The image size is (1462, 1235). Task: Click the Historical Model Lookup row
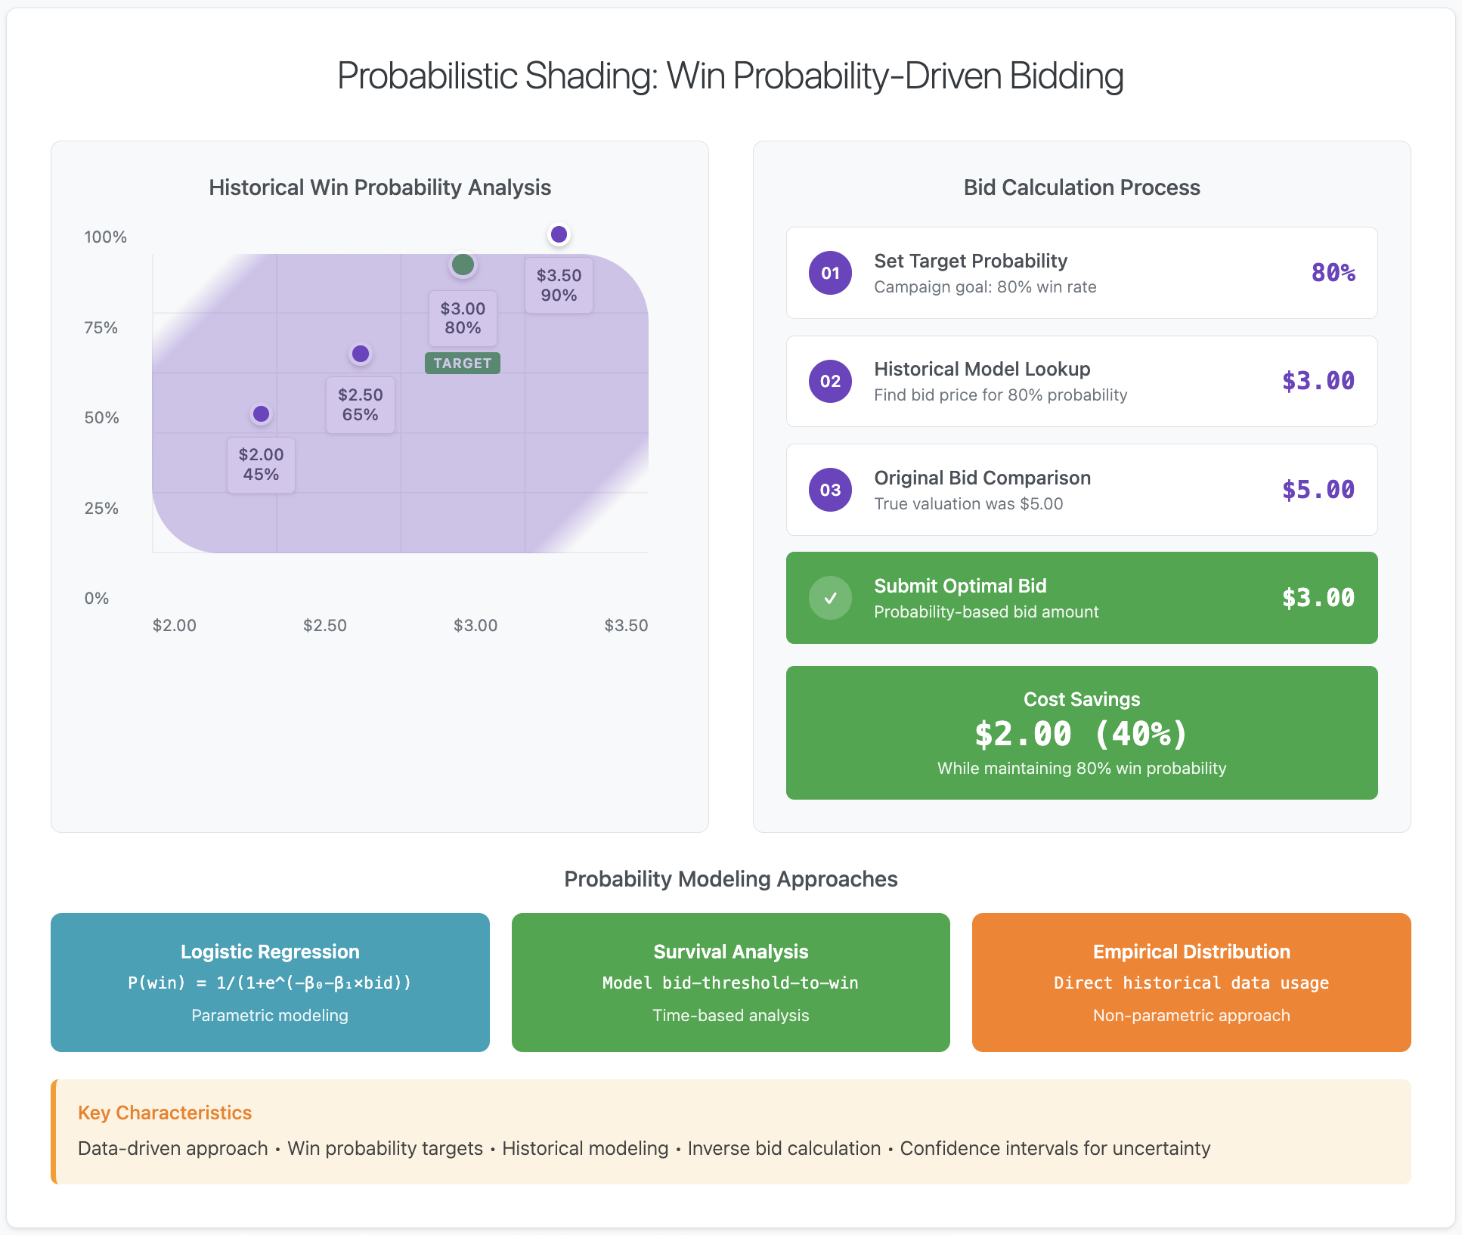(x=1081, y=381)
